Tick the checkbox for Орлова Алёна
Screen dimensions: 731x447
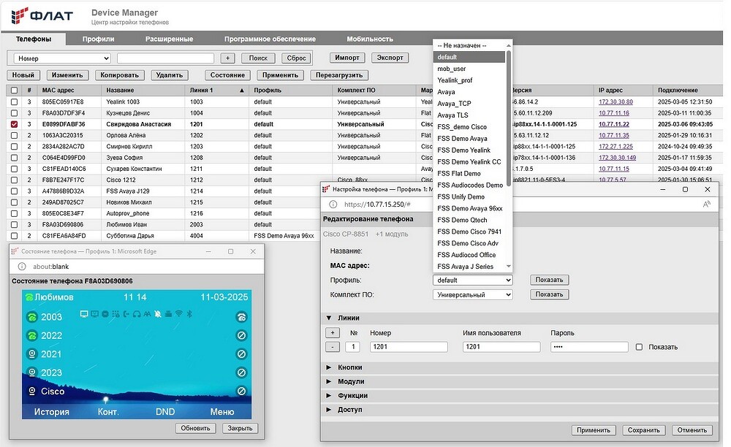tap(14, 135)
